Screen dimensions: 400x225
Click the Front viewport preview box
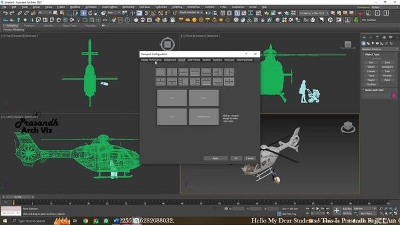pyautogui.click(x=204, y=98)
